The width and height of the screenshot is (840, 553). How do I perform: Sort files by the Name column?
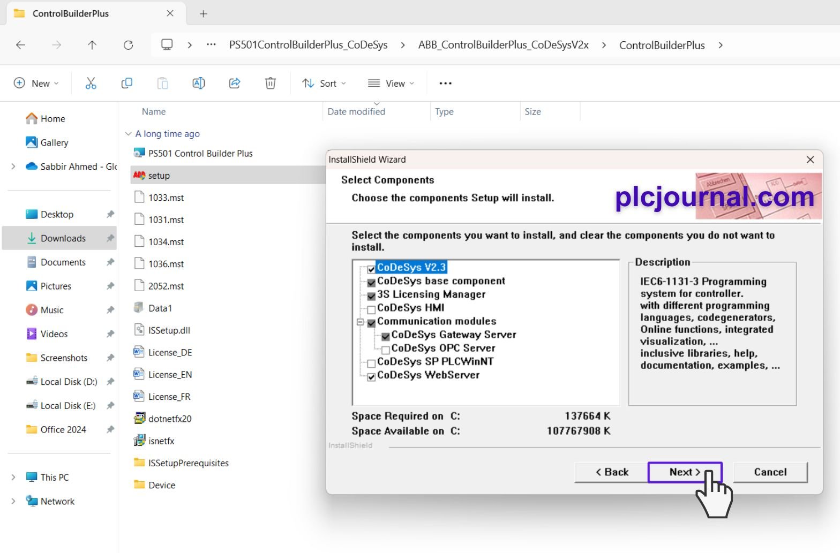pyautogui.click(x=154, y=111)
